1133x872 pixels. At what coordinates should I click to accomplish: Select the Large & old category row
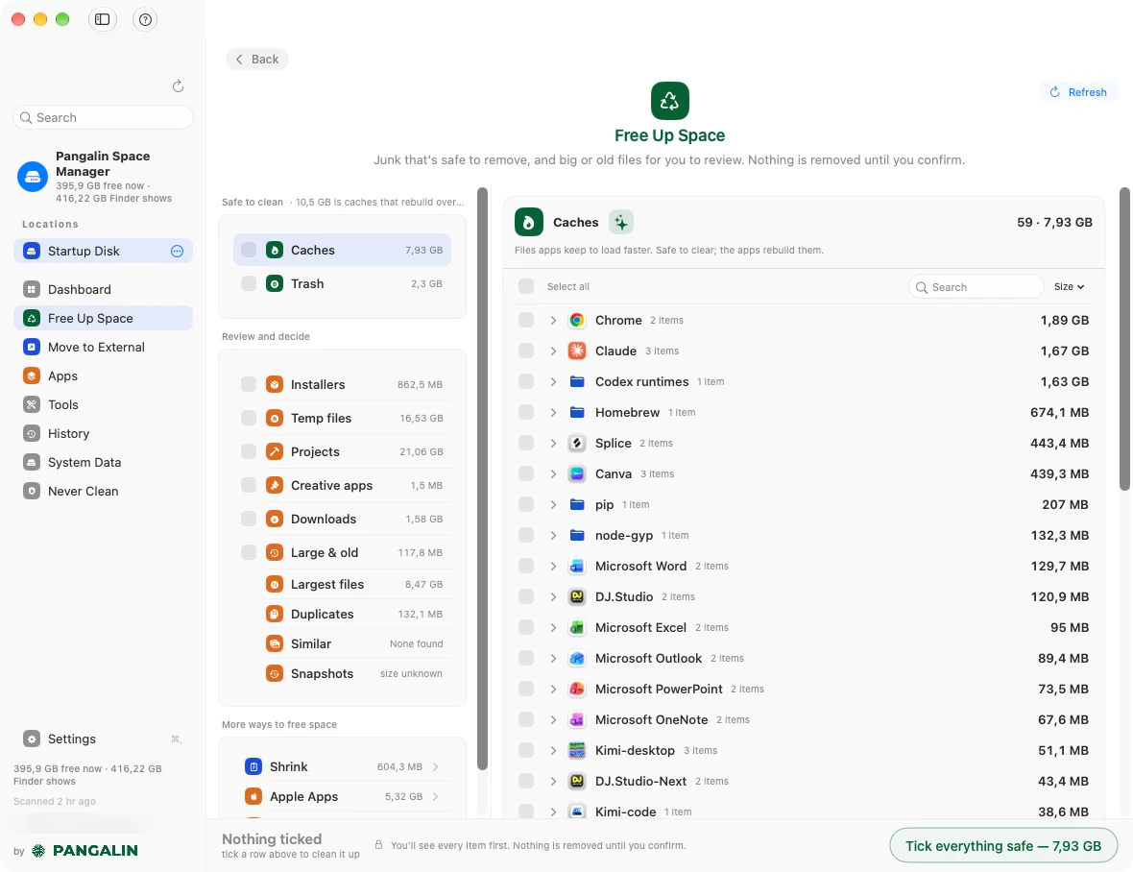[342, 552]
